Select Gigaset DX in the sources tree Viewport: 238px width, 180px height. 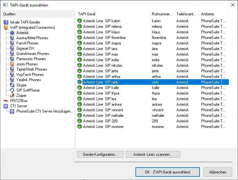click(25, 48)
